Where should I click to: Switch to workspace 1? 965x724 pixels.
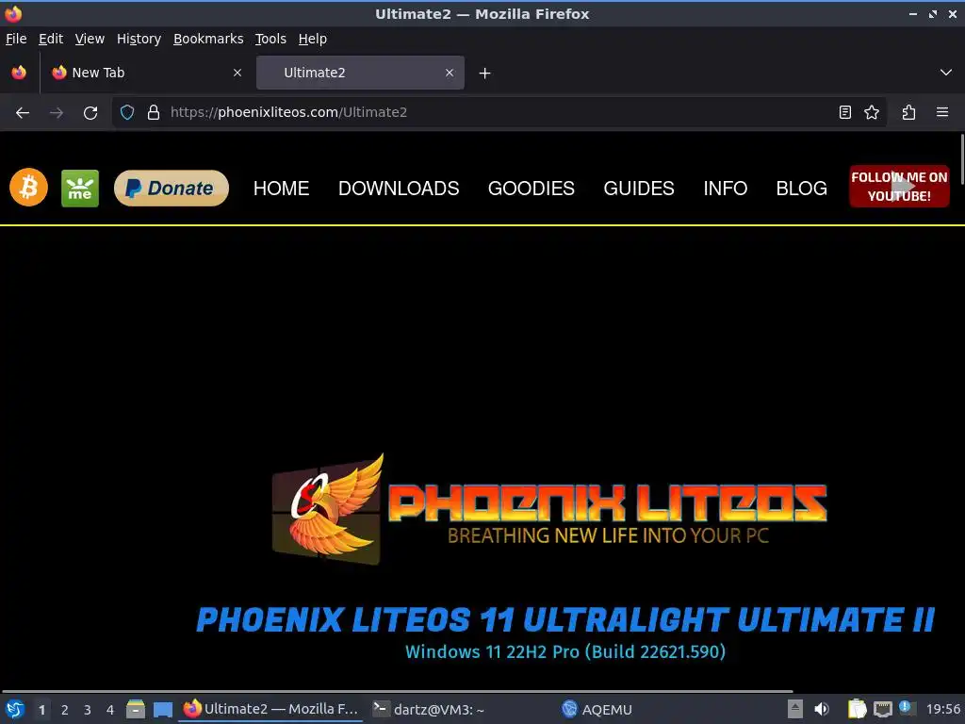pyautogui.click(x=41, y=710)
